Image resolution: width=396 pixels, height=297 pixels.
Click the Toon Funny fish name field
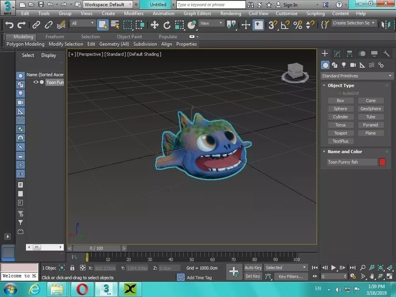pyautogui.click(x=352, y=162)
